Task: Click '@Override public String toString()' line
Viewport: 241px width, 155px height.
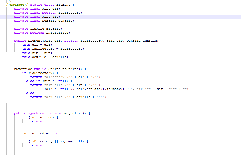Action: [50, 69]
